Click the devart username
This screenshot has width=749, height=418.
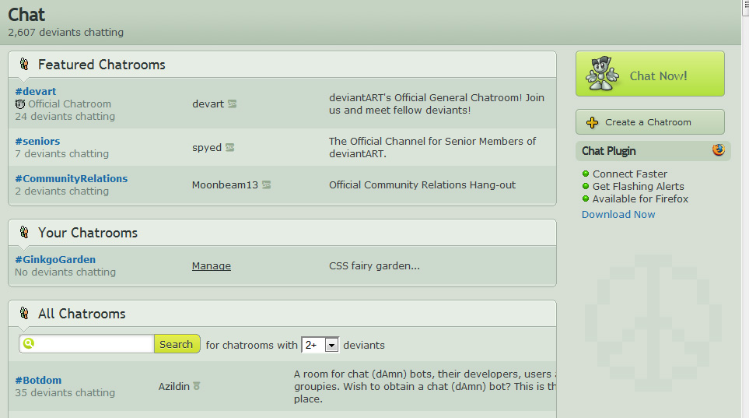point(208,104)
